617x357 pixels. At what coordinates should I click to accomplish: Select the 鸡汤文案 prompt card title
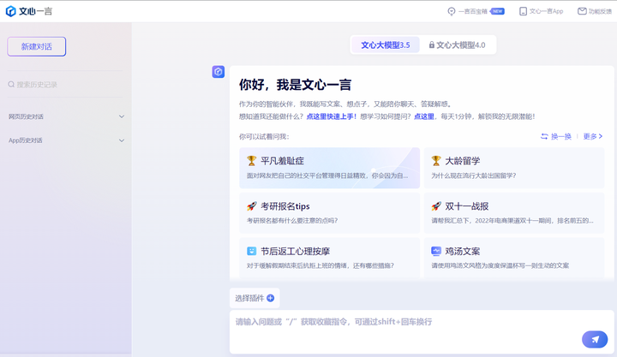tap(463, 251)
